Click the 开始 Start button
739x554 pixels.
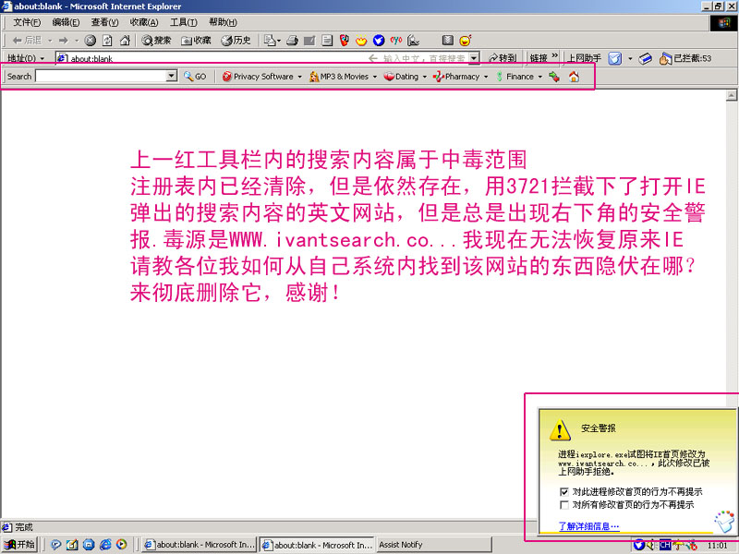[18, 545]
